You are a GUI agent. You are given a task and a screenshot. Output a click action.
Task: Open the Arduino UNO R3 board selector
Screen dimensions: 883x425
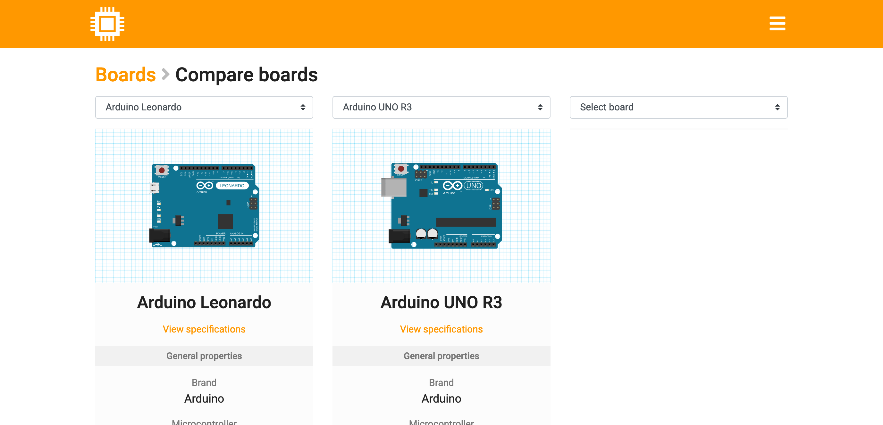click(441, 107)
